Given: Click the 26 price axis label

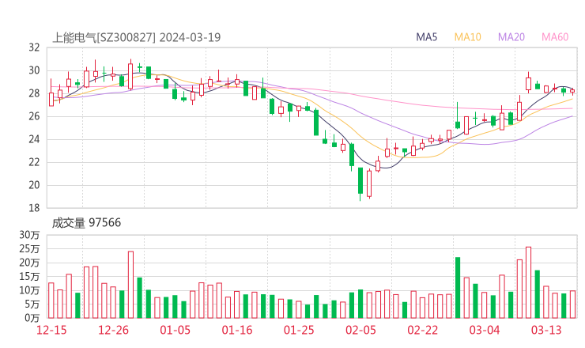Looking at the screenshot, I should pos(34,116).
